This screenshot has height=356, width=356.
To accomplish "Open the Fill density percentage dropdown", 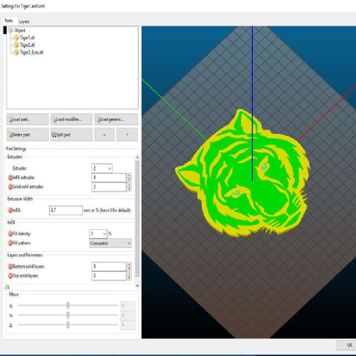I will [x=98, y=234].
